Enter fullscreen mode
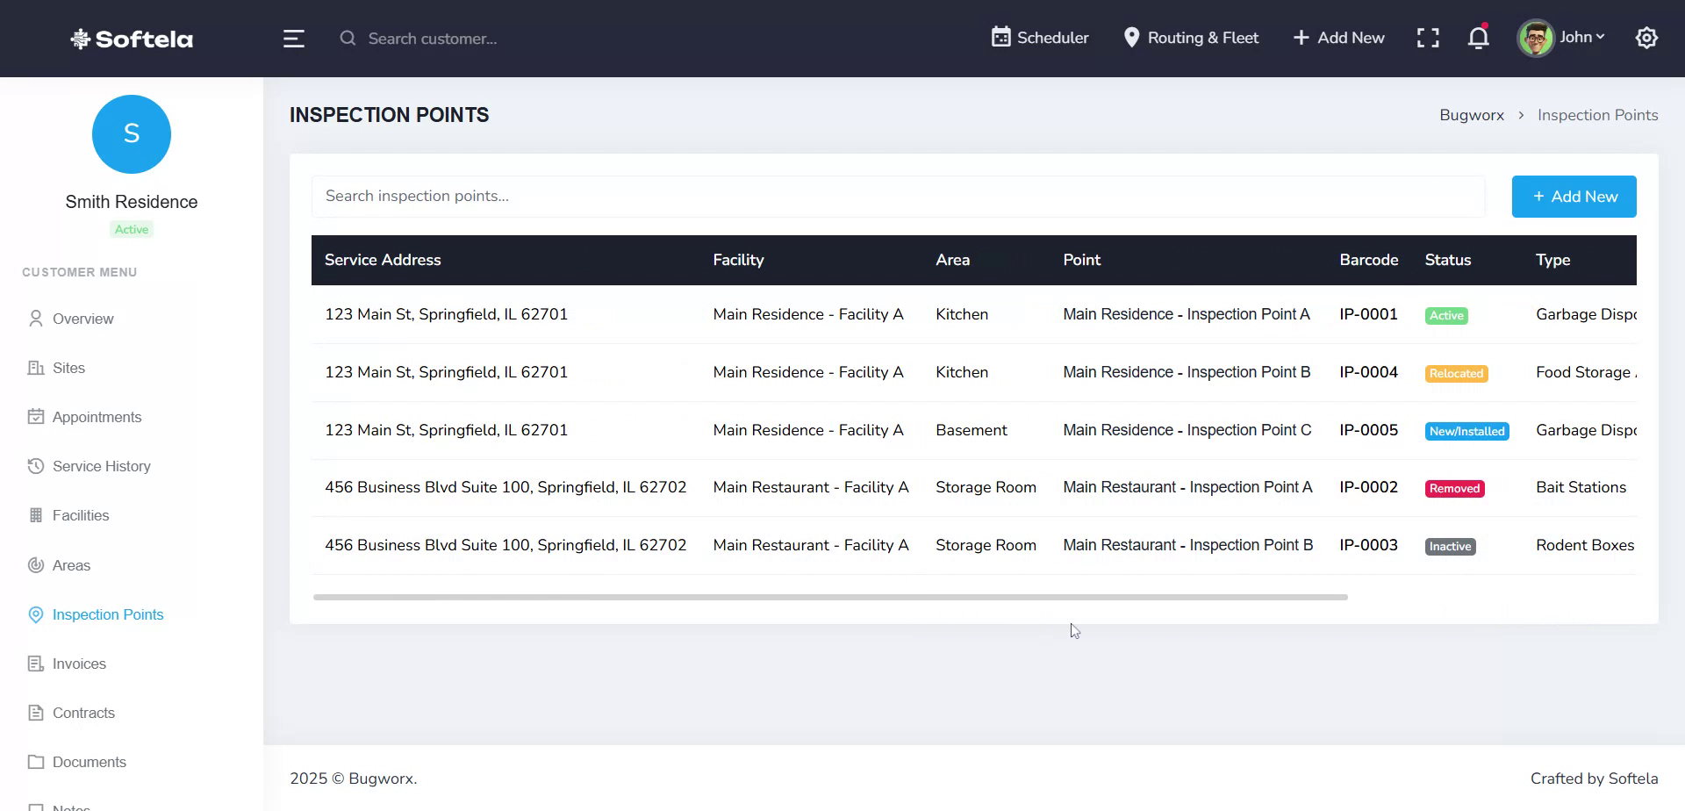The height and width of the screenshot is (811, 1685). 1428,38
